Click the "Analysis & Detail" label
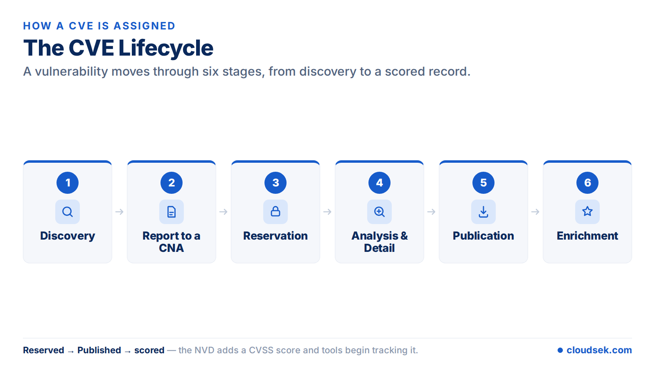Image resolution: width=655 pixels, height=368 pixels. [379, 242]
